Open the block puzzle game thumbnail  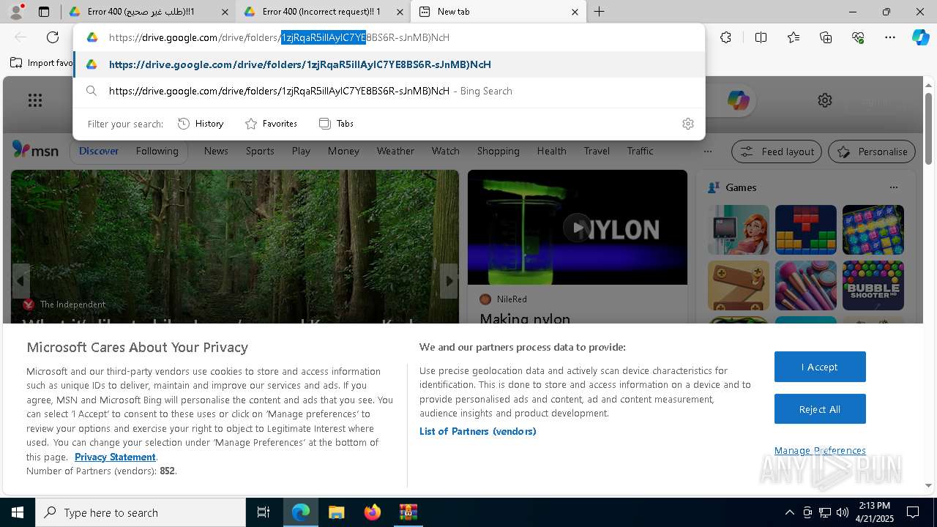[x=805, y=230]
